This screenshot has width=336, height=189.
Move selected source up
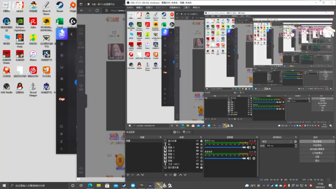(x=181, y=175)
